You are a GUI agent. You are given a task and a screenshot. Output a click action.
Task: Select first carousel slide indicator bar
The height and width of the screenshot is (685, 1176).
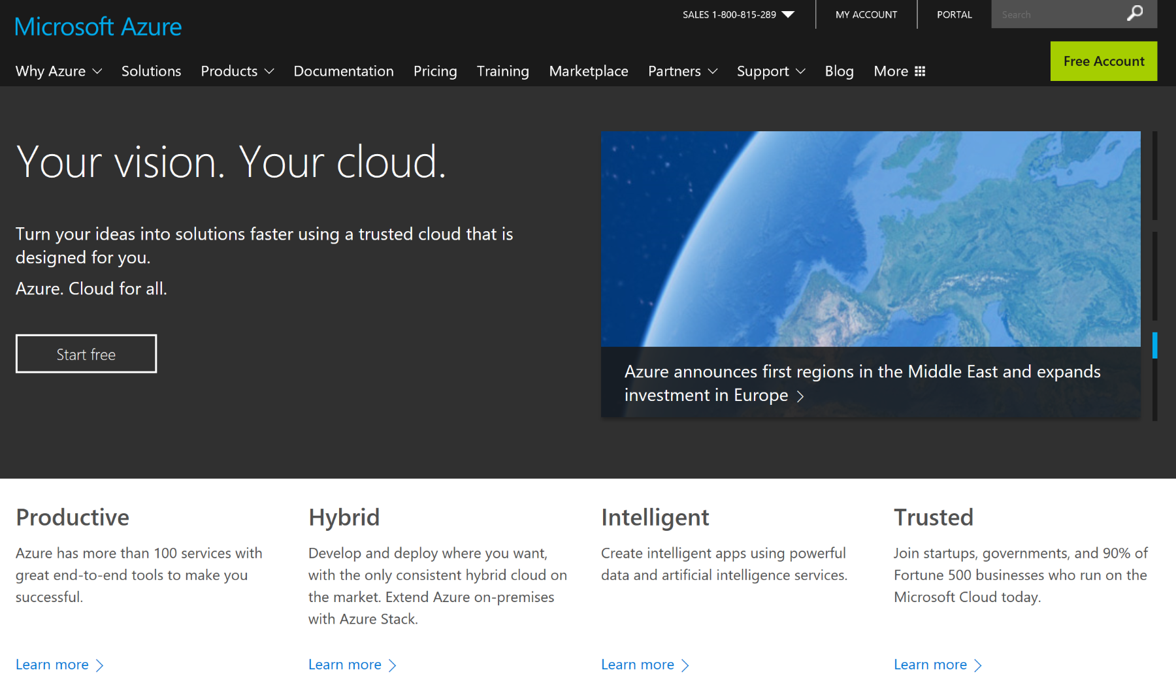[x=1154, y=176]
